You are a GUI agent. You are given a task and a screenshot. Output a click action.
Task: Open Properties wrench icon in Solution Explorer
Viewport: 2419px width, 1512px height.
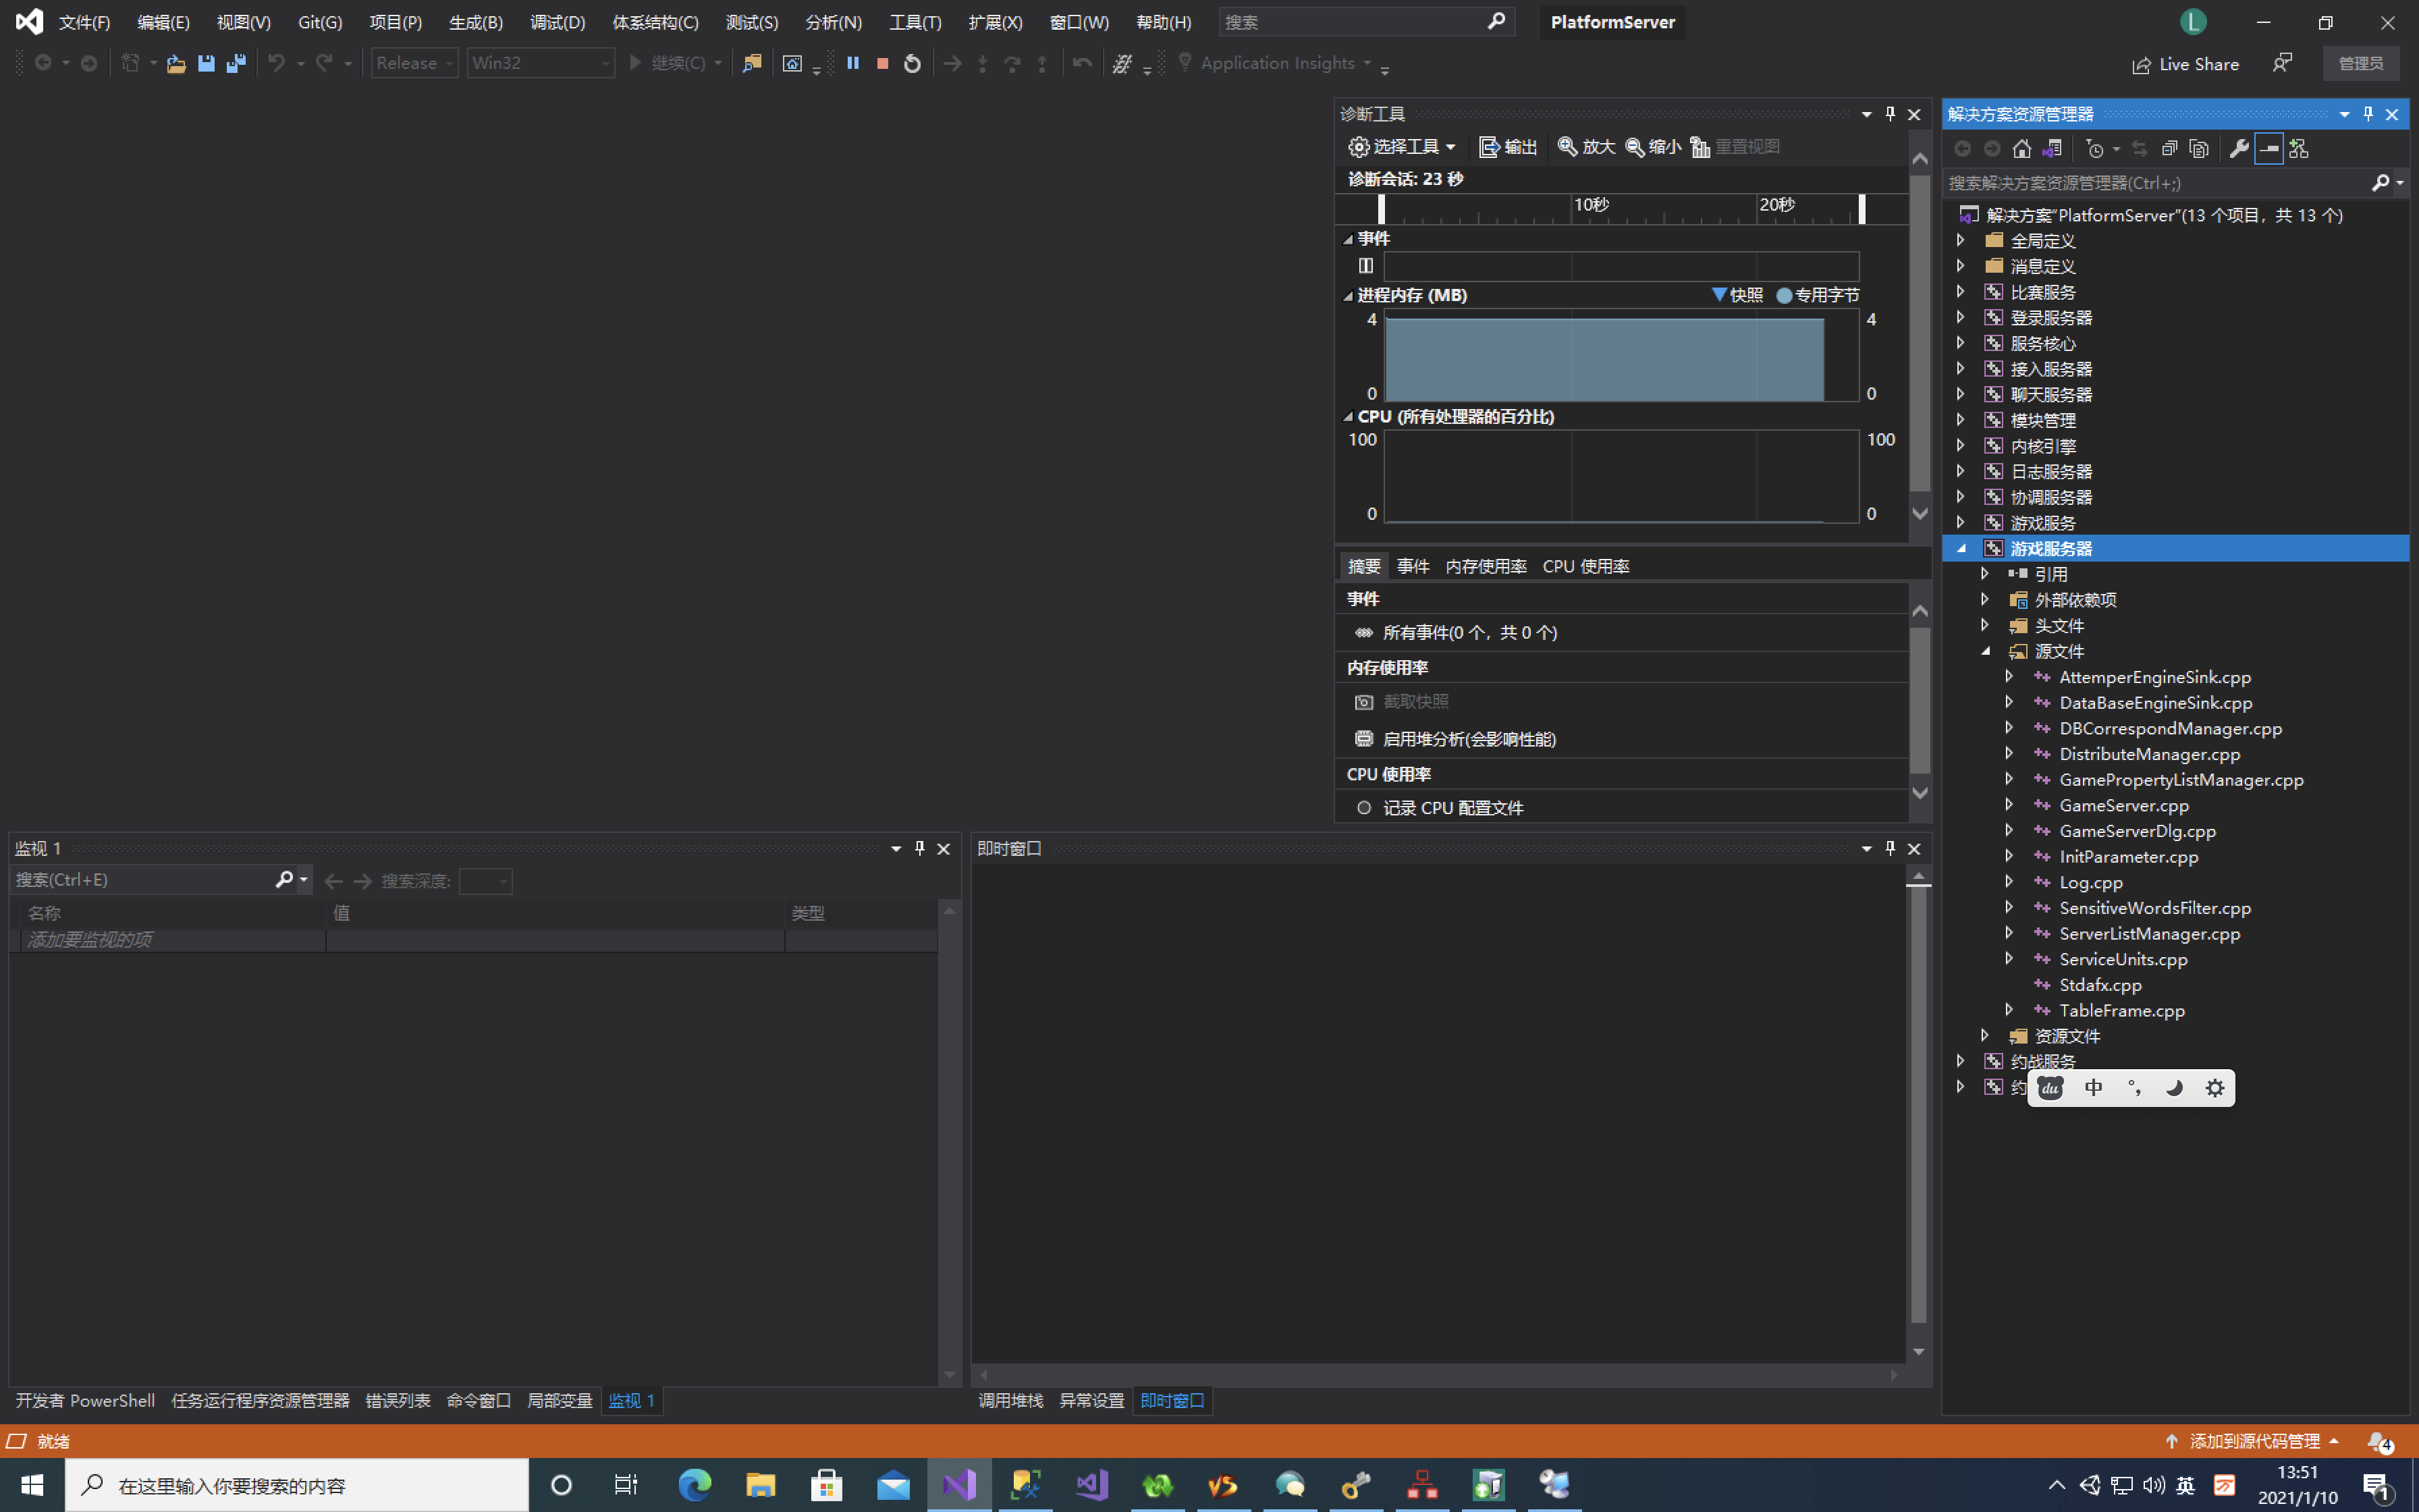pyautogui.click(x=2238, y=148)
